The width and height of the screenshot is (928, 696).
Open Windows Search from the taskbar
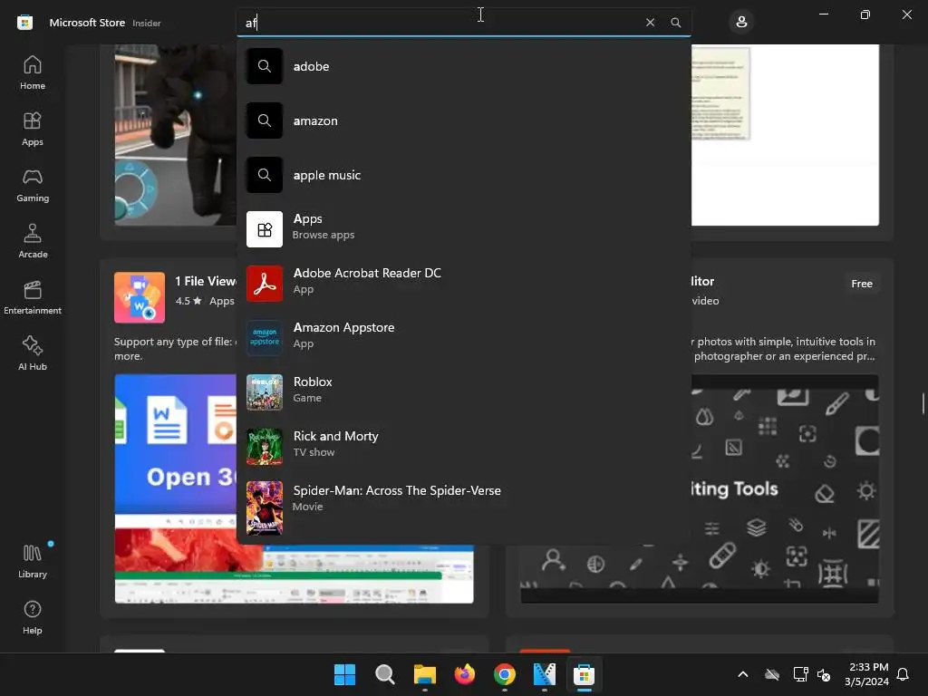tap(384, 674)
